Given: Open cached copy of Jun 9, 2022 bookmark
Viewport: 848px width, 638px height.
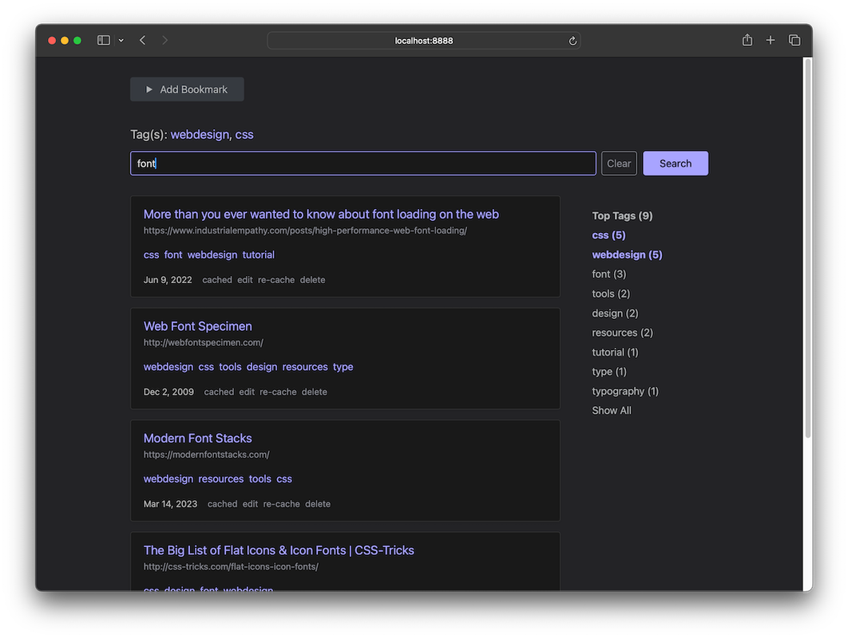Looking at the screenshot, I should [x=217, y=280].
